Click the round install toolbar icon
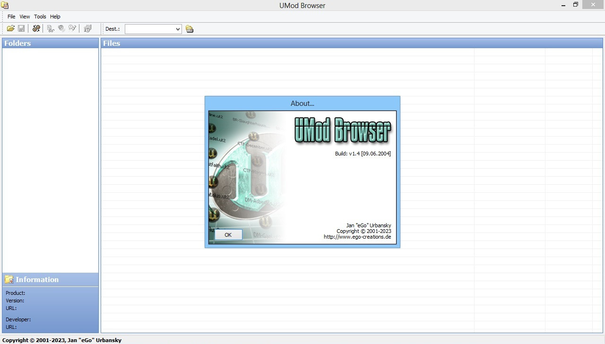The height and width of the screenshot is (344, 605). point(61,28)
